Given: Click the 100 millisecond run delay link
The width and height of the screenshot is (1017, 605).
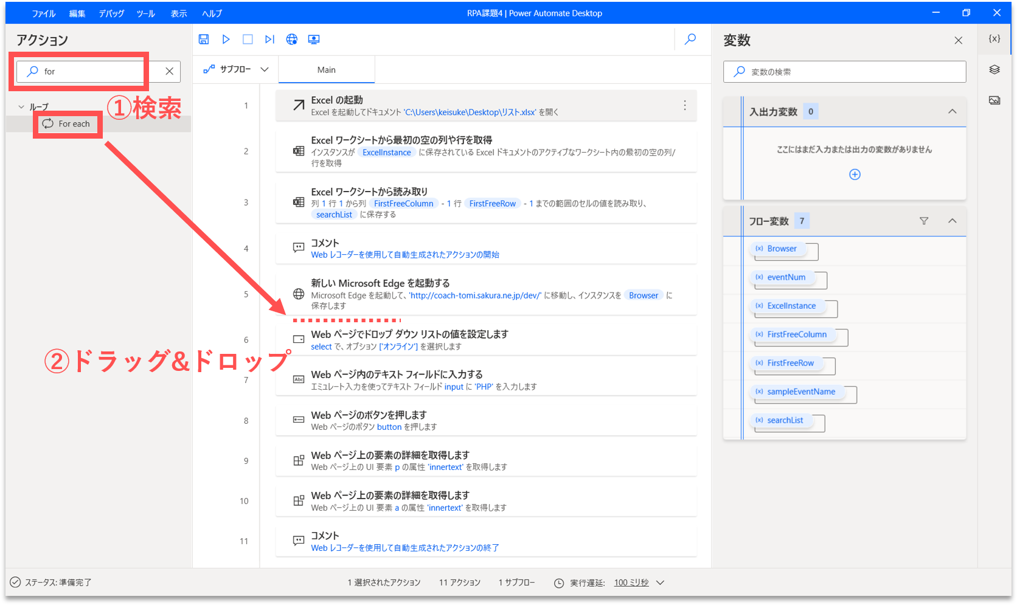Looking at the screenshot, I should point(631,583).
